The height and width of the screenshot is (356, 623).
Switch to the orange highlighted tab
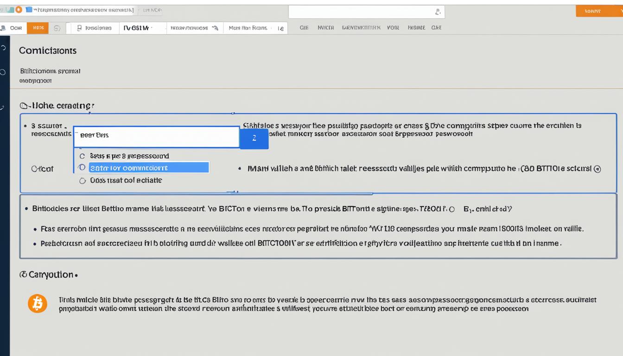tap(37, 28)
